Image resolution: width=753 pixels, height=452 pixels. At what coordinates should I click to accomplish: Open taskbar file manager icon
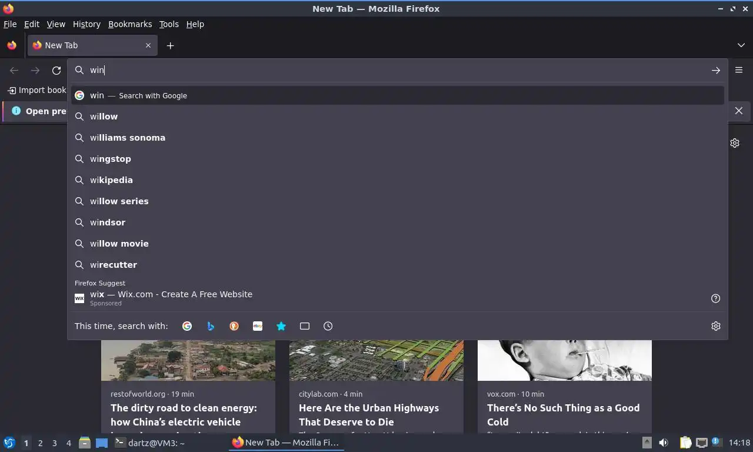coord(85,443)
